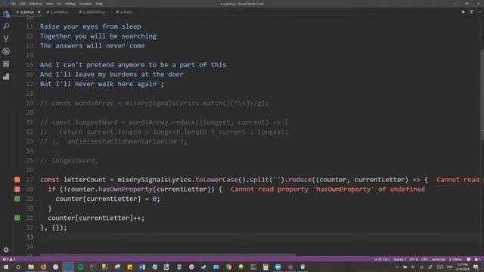Switch to the second editor tab
484x272 pixels.
tap(59, 12)
